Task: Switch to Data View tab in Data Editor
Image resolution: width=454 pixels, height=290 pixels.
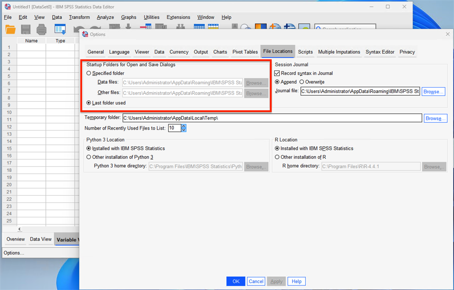Action: coord(41,239)
